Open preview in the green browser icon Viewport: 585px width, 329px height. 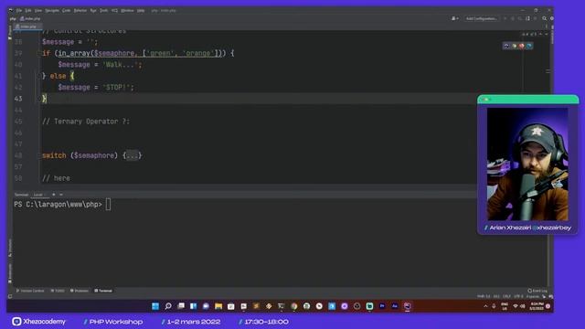click(514, 46)
